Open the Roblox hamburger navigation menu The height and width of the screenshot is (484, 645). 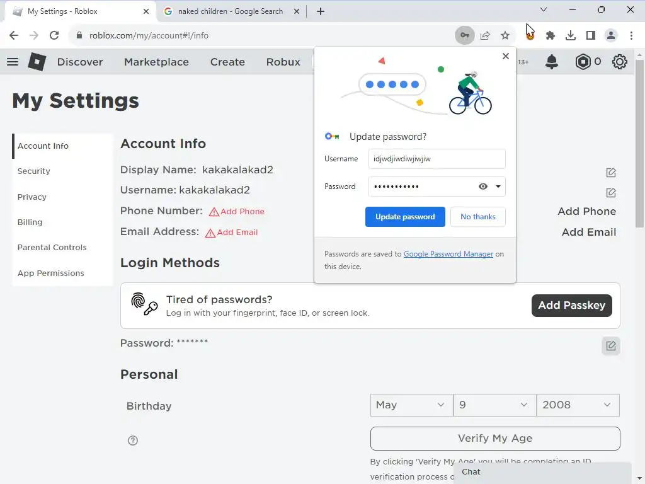[x=13, y=62]
